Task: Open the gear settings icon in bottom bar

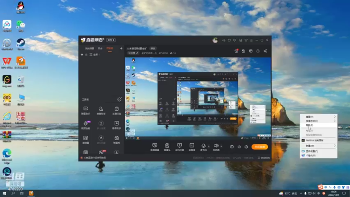Action: [246, 147]
